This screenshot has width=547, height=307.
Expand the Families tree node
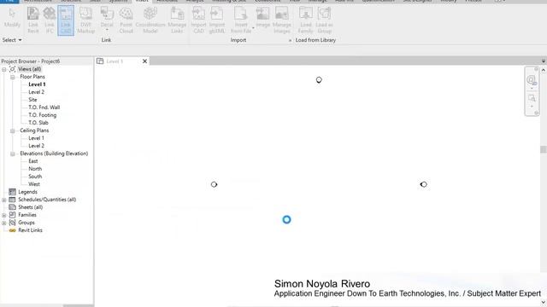coord(4,215)
